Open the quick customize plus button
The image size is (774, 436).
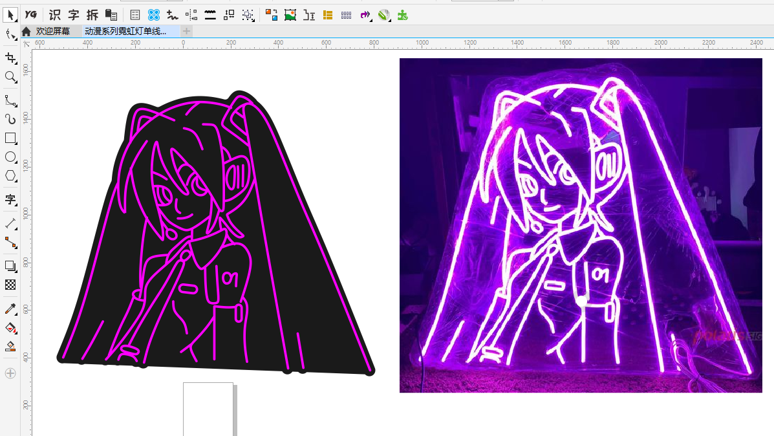click(10, 373)
